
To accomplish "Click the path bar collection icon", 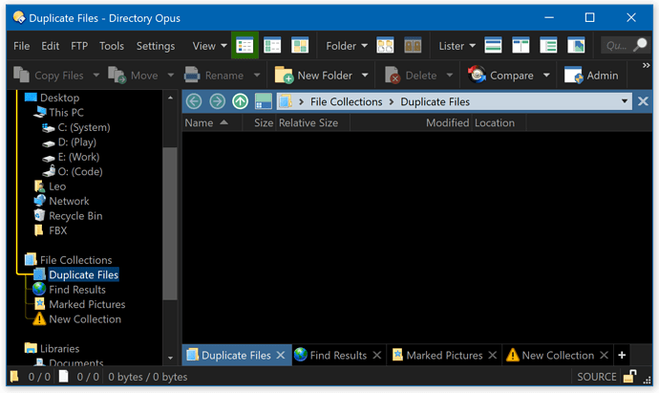I will coord(286,101).
